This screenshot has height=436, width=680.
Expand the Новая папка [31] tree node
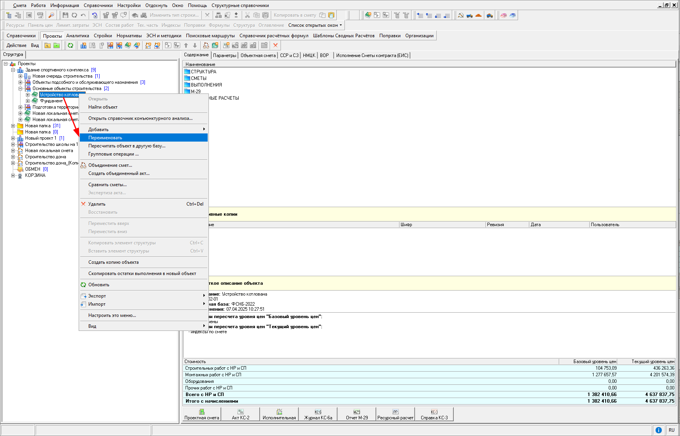point(13,126)
